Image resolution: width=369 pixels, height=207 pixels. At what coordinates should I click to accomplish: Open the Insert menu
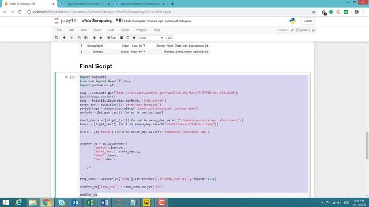97,30
